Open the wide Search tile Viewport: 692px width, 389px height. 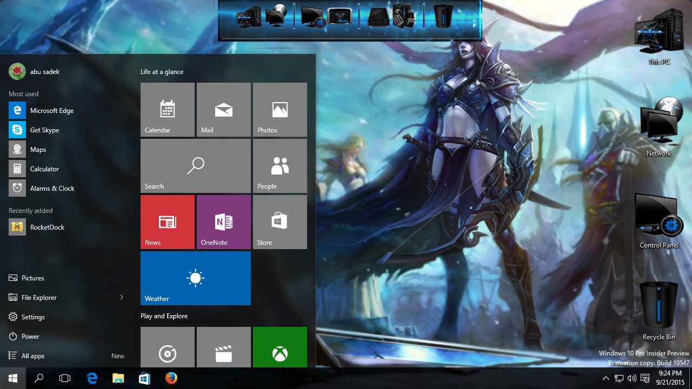[196, 166]
